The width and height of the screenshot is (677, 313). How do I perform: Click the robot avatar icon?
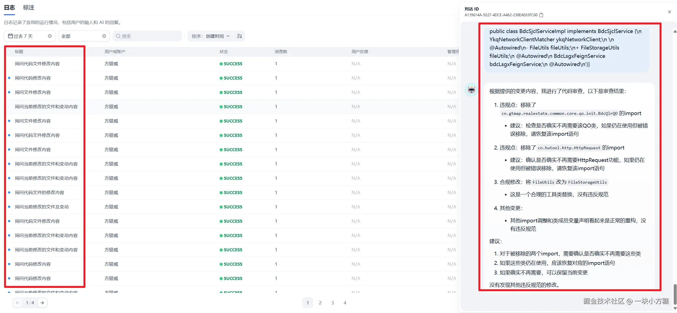coord(472,90)
